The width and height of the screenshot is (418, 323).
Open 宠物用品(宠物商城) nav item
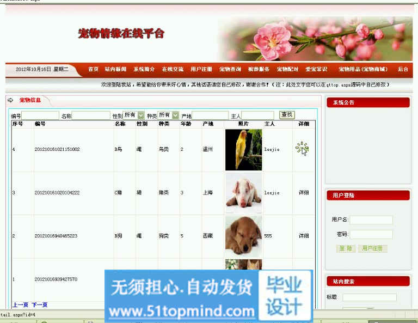click(x=363, y=69)
